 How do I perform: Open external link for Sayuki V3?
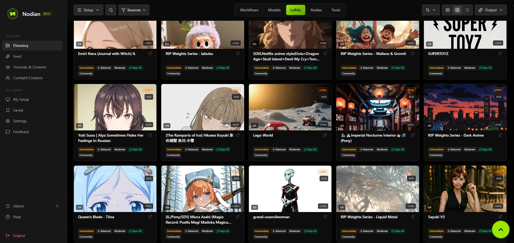[500, 217]
